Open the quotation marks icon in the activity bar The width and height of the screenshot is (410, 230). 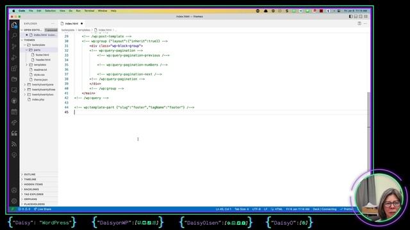pyautogui.click(x=14, y=134)
